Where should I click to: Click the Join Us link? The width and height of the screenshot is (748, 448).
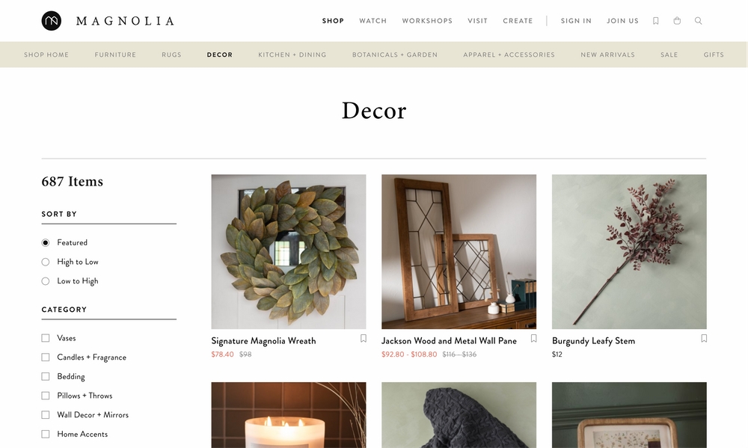(x=622, y=21)
